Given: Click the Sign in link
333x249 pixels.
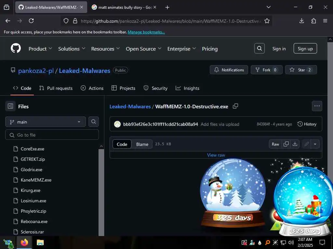Looking at the screenshot, I should (279, 49).
